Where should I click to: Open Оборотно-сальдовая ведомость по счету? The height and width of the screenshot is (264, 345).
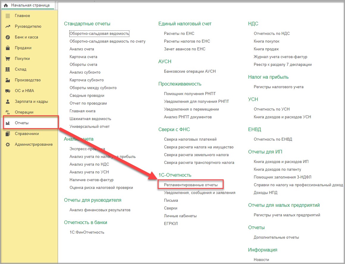pyautogui.click(x=107, y=41)
